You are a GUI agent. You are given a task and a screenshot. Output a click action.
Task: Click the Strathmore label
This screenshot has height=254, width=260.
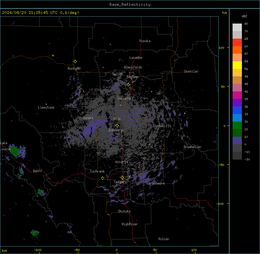click(x=156, y=183)
